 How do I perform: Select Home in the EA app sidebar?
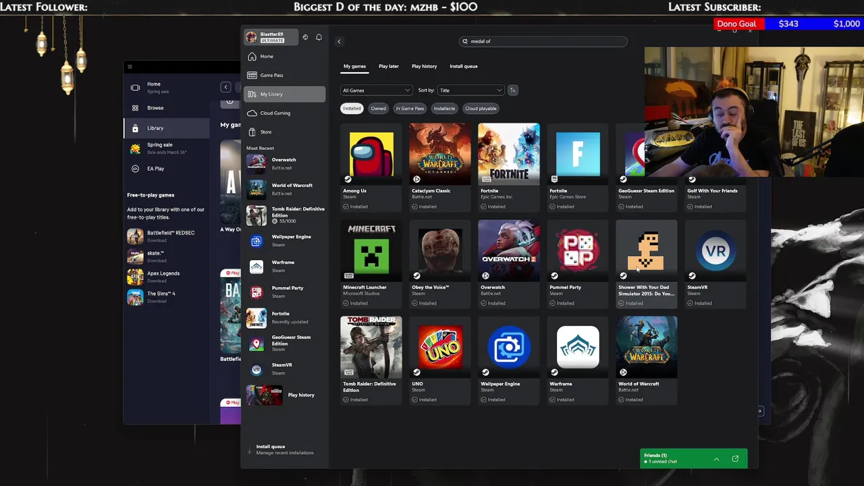coord(167,87)
